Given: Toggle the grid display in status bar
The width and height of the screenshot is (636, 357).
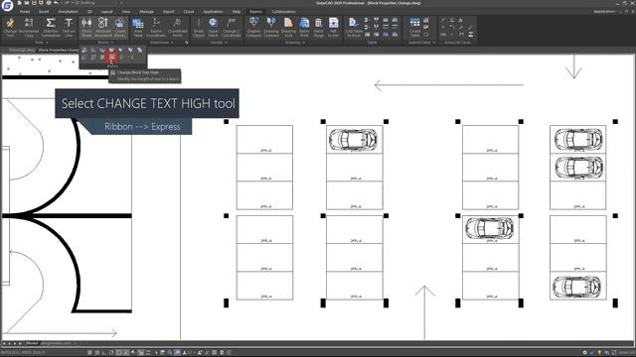Looking at the screenshot, I should click(x=97, y=353).
